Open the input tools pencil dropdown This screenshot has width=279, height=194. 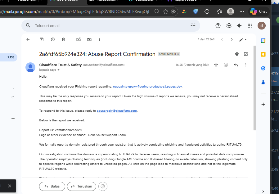tap(243, 39)
